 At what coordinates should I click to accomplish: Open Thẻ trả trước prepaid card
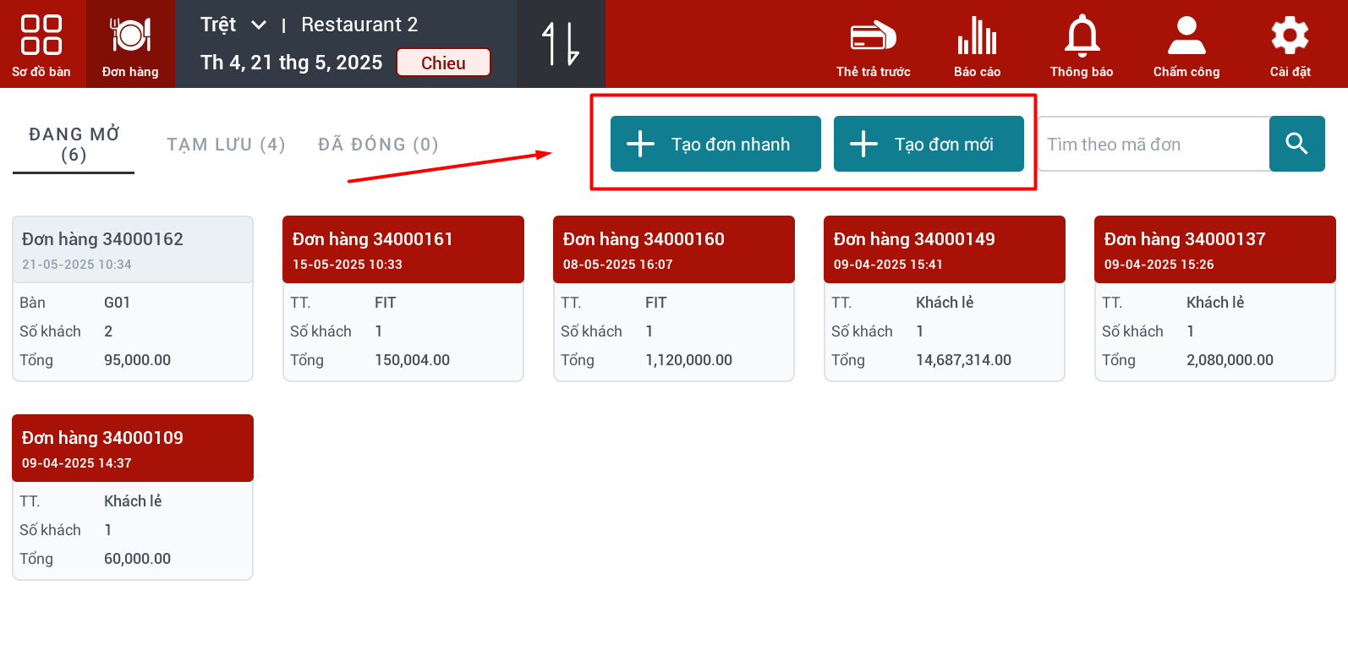(873, 46)
